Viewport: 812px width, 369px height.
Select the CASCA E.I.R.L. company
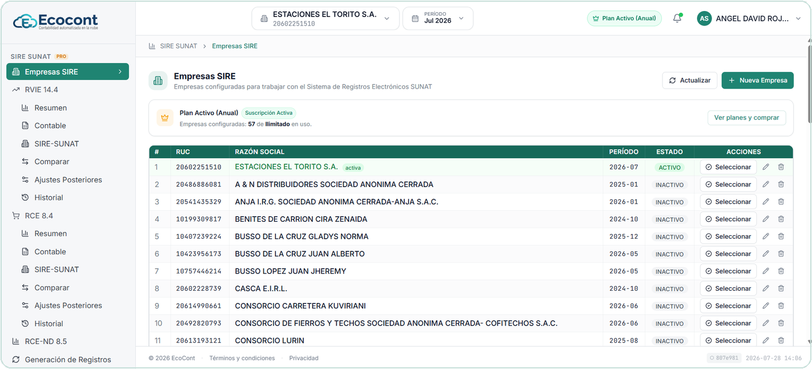click(728, 288)
